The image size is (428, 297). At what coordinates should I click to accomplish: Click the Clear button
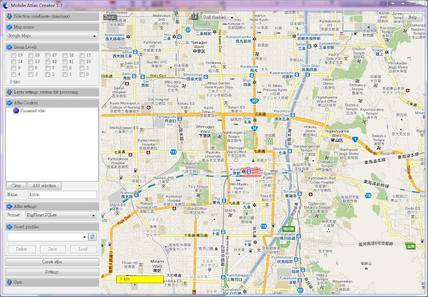click(16, 185)
